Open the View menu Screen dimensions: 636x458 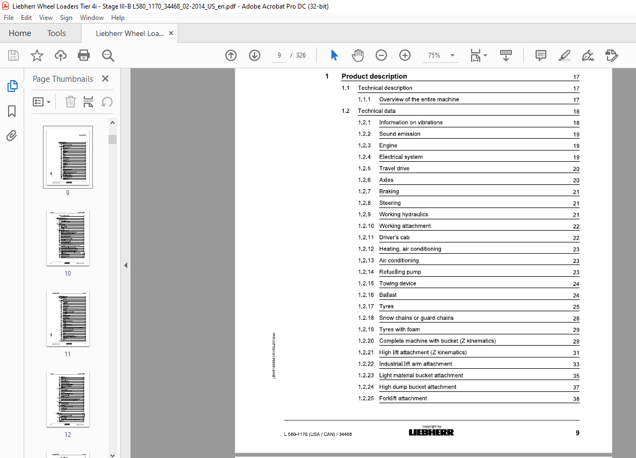[x=46, y=18]
